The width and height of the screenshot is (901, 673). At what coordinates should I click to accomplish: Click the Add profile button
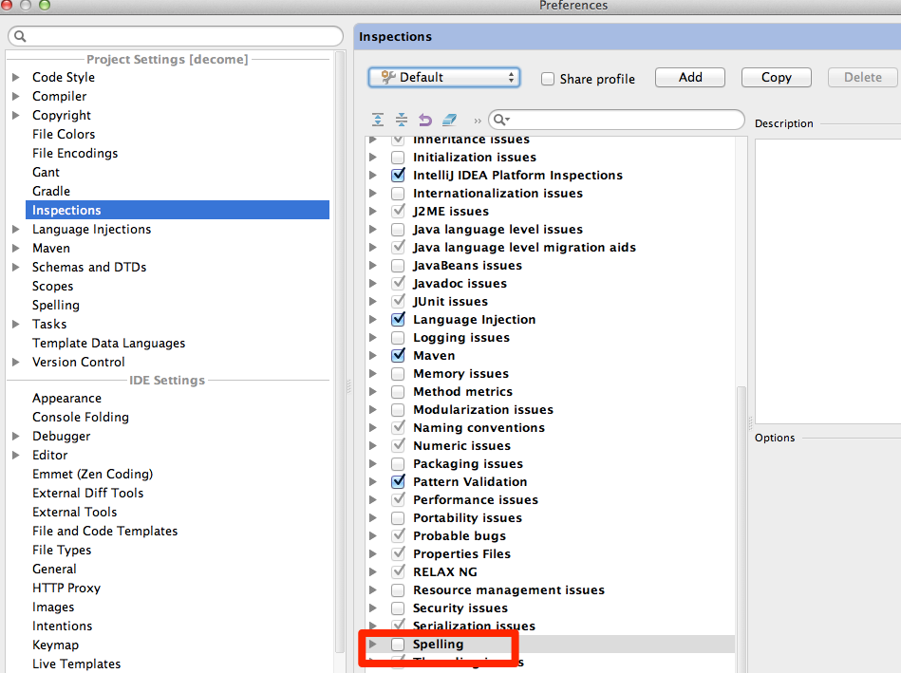pos(690,78)
